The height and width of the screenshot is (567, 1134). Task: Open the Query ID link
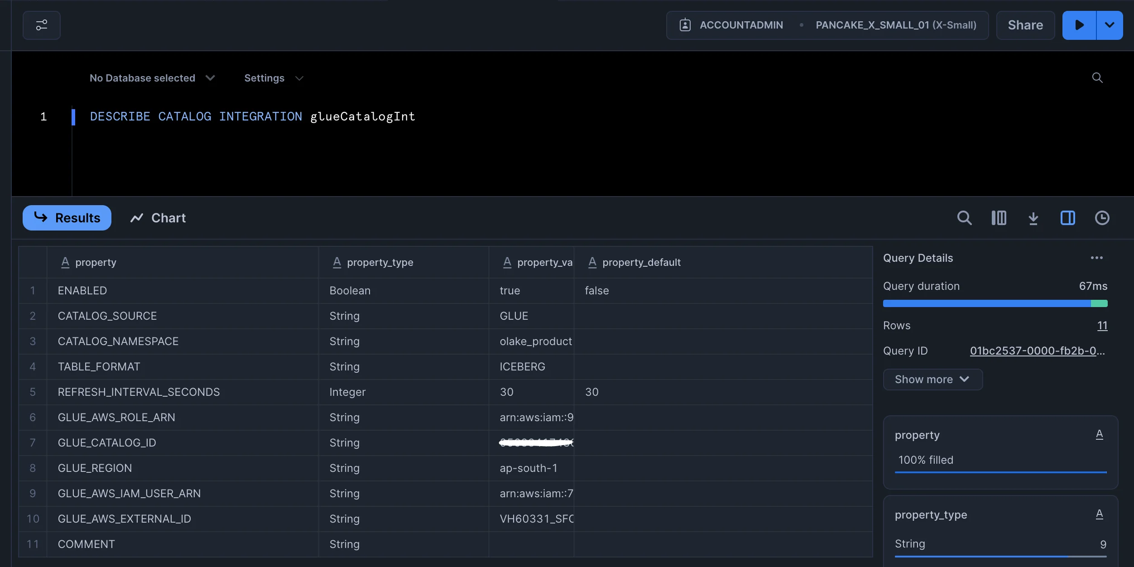click(1037, 351)
